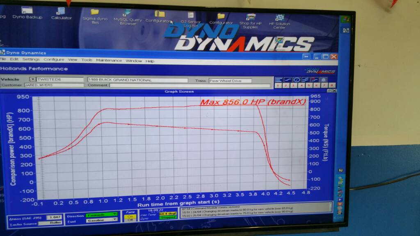Click the bell alarm toolbar icon
The image size is (420, 236).
tap(323, 80)
